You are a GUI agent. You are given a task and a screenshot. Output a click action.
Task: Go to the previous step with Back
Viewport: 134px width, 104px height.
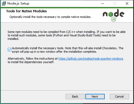pos(75,97)
